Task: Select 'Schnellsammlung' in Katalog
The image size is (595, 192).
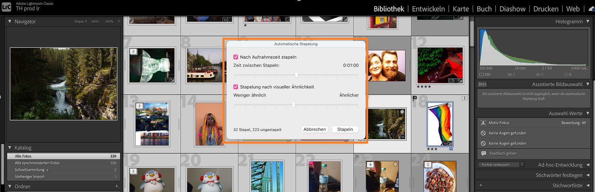Action: (63, 170)
